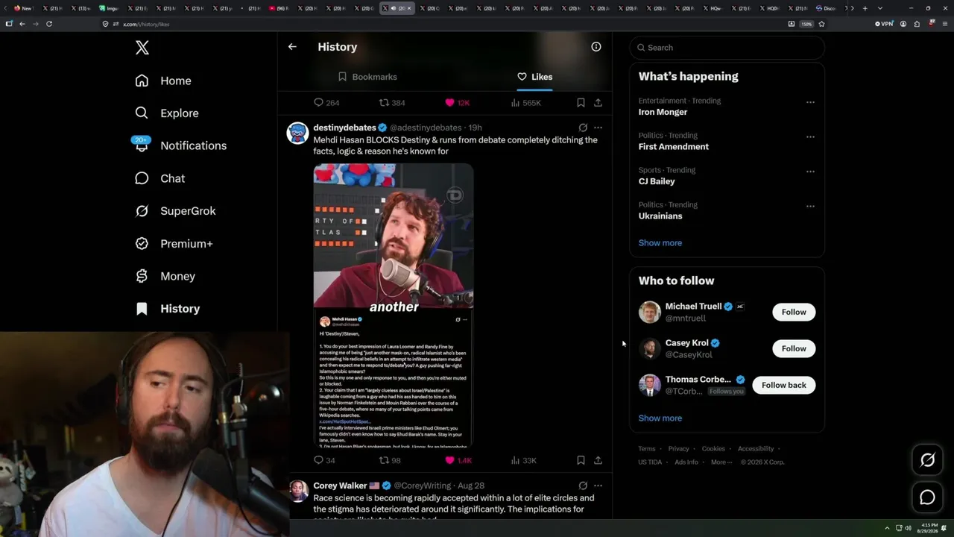Follow Casey Krol
The width and height of the screenshot is (954, 537).
tap(794, 348)
